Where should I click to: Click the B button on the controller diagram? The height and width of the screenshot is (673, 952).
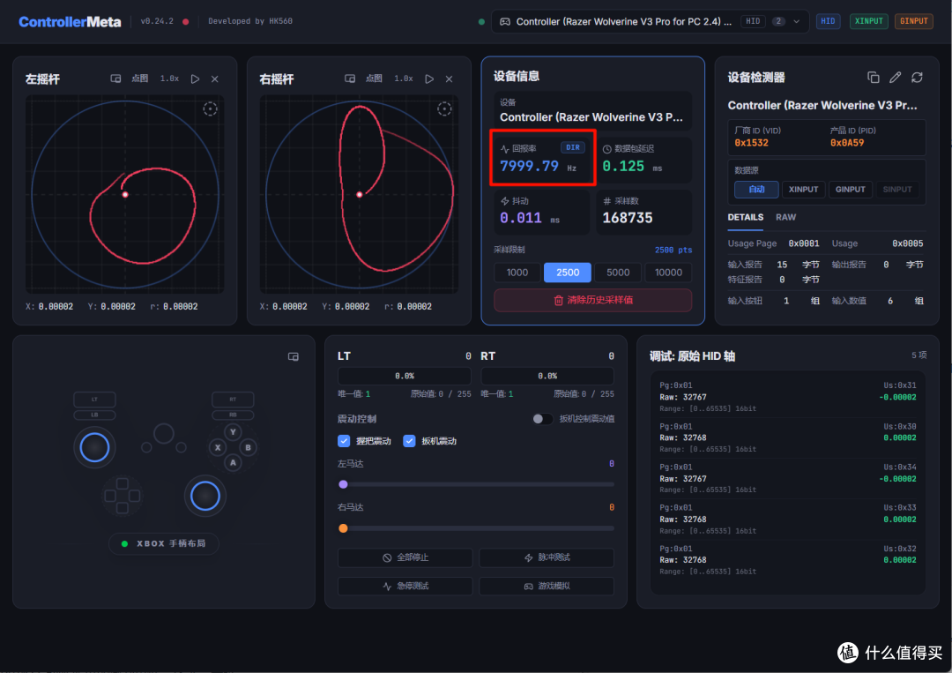248,448
